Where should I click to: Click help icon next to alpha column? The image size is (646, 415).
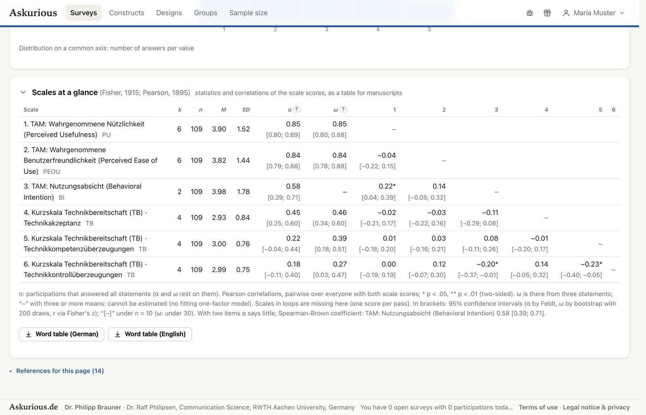pos(296,109)
